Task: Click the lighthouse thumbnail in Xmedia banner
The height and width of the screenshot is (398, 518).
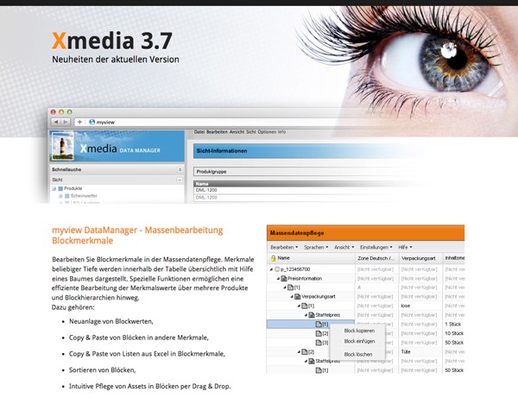Action: point(62,146)
